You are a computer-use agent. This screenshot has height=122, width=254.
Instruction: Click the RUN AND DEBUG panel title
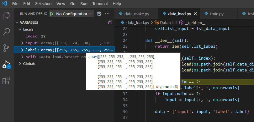pyautogui.click(x=34, y=14)
